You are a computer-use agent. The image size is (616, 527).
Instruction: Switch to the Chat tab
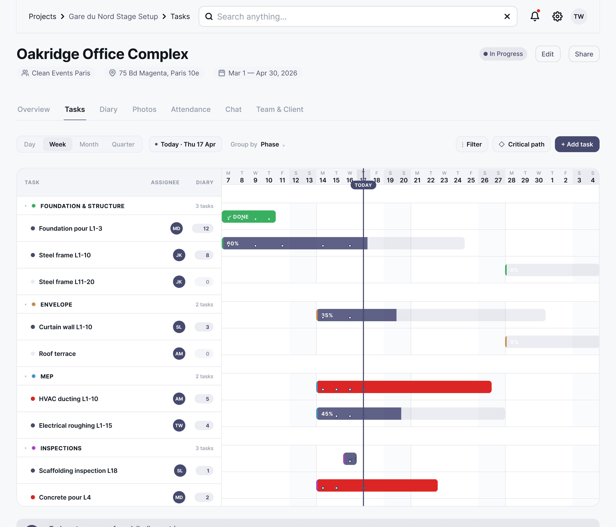(x=233, y=109)
